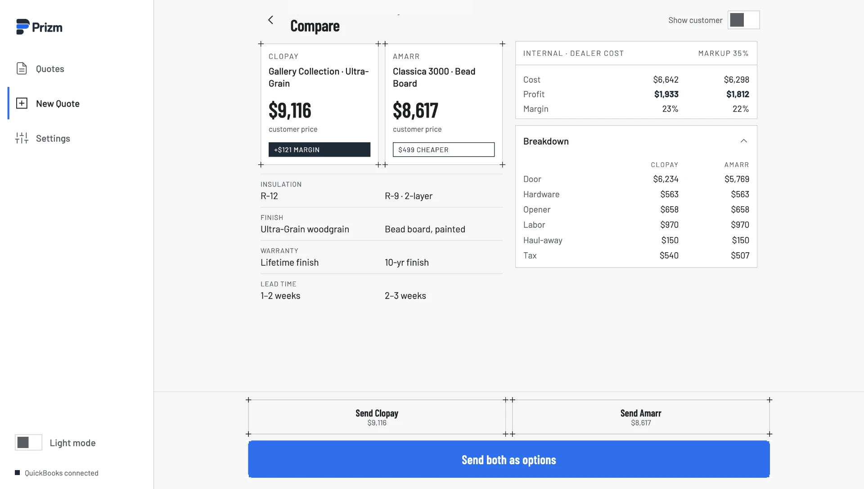Click the MARKUP 35% label
The height and width of the screenshot is (489, 864).
pyautogui.click(x=723, y=53)
